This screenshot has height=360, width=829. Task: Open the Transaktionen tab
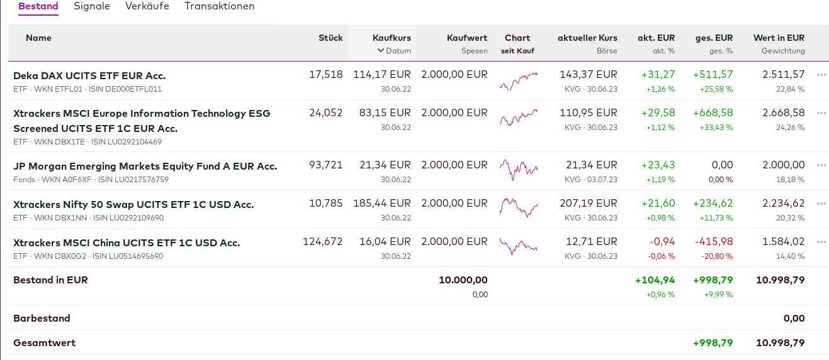(x=220, y=6)
